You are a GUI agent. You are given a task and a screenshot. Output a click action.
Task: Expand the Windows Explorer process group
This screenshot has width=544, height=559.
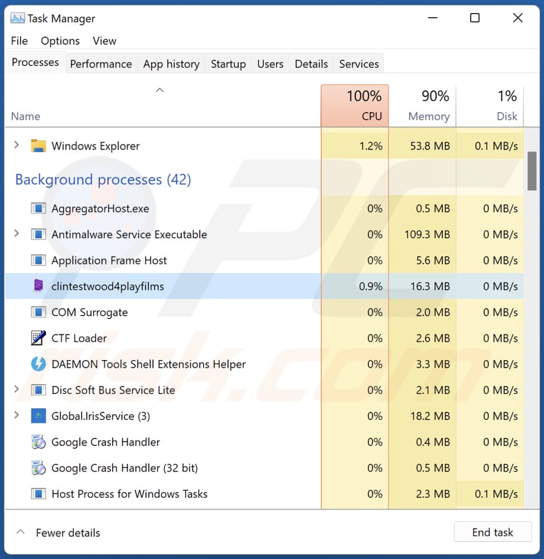pyautogui.click(x=17, y=146)
